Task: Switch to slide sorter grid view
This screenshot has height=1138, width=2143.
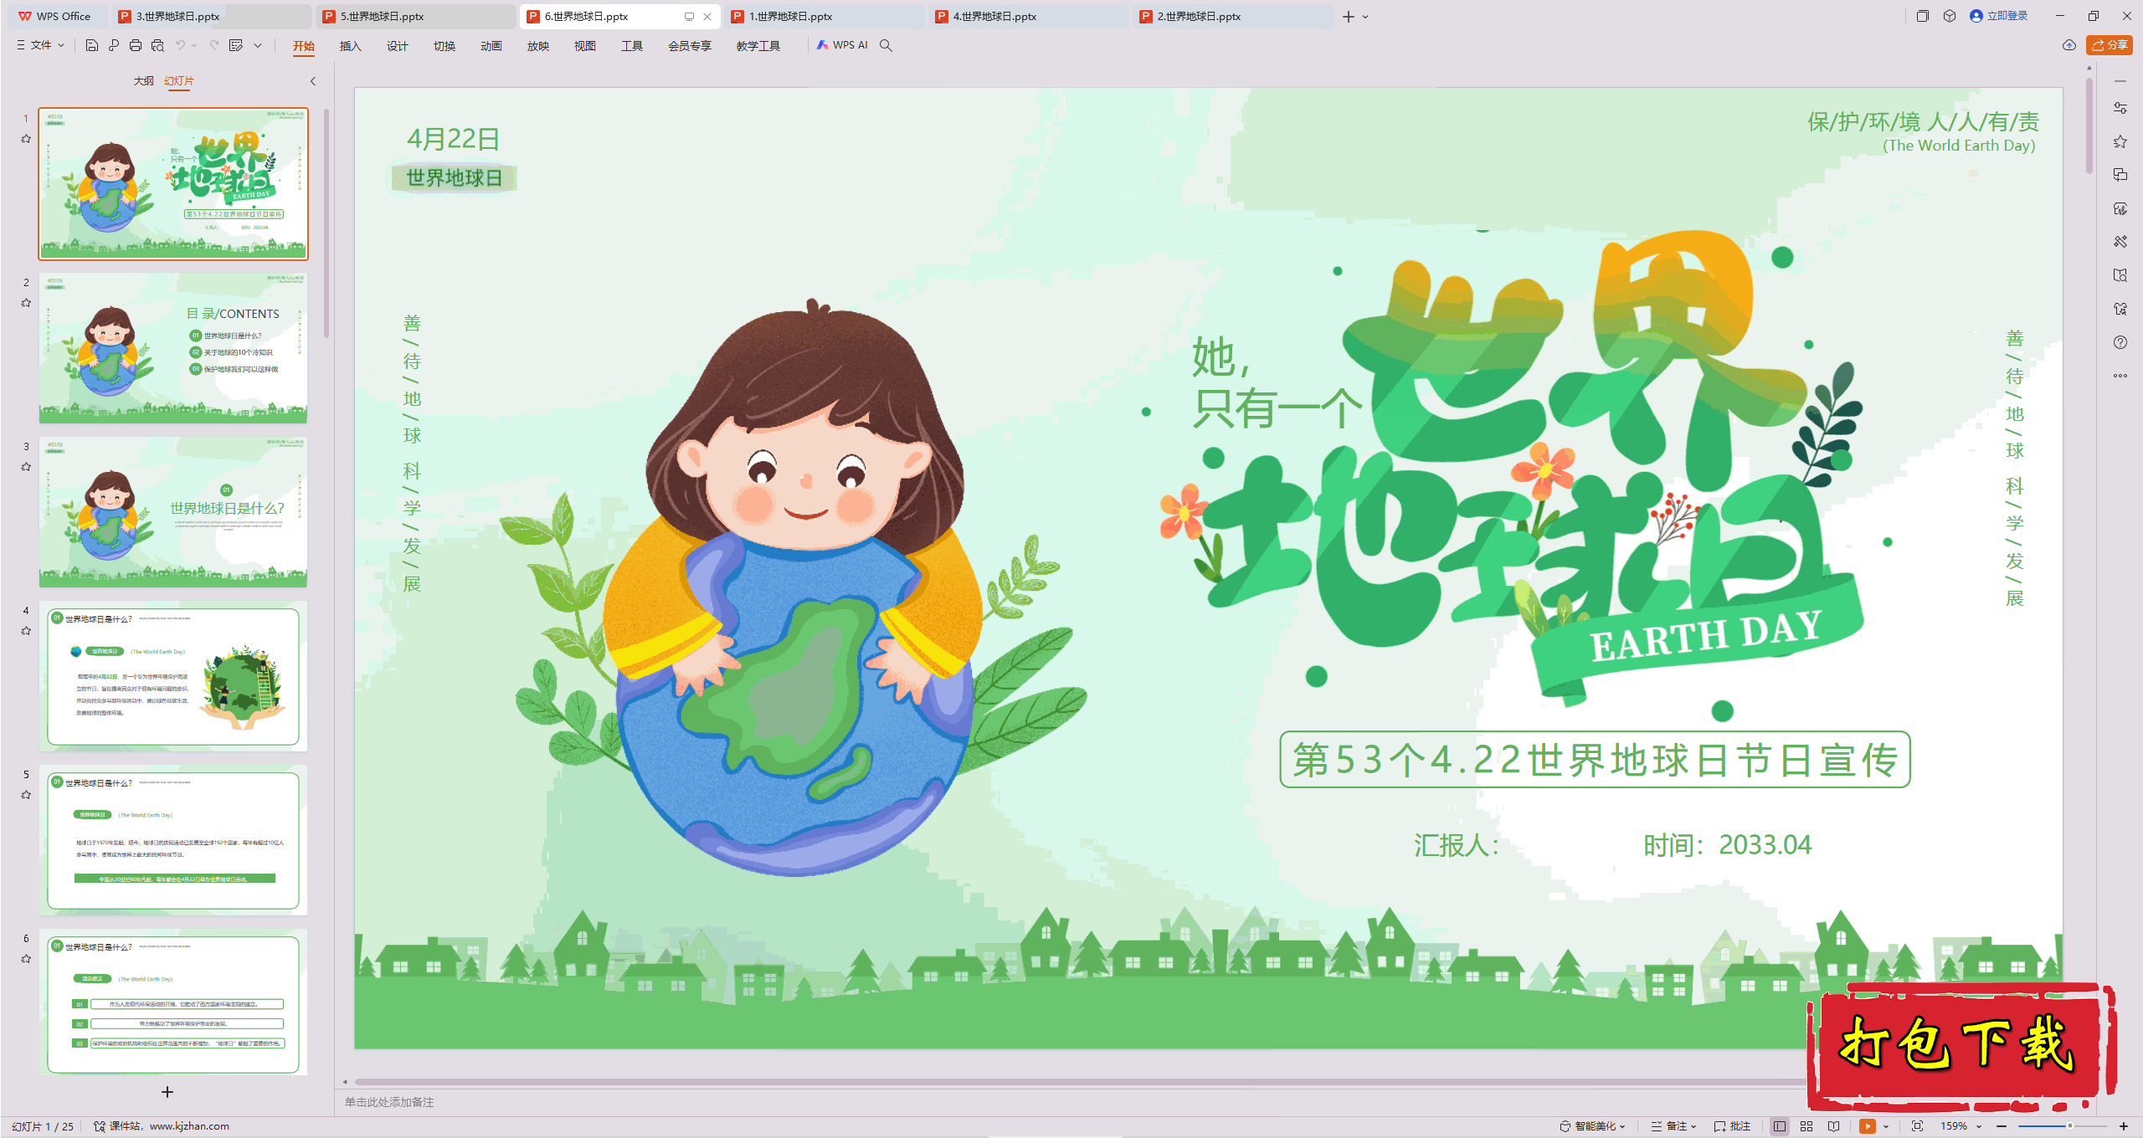Action: click(1806, 1126)
